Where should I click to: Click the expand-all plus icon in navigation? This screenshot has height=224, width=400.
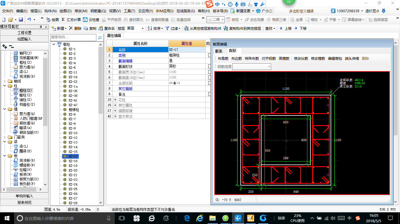point(4,46)
